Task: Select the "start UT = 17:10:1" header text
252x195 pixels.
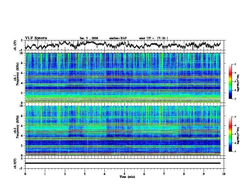Action: coord(154,38)
